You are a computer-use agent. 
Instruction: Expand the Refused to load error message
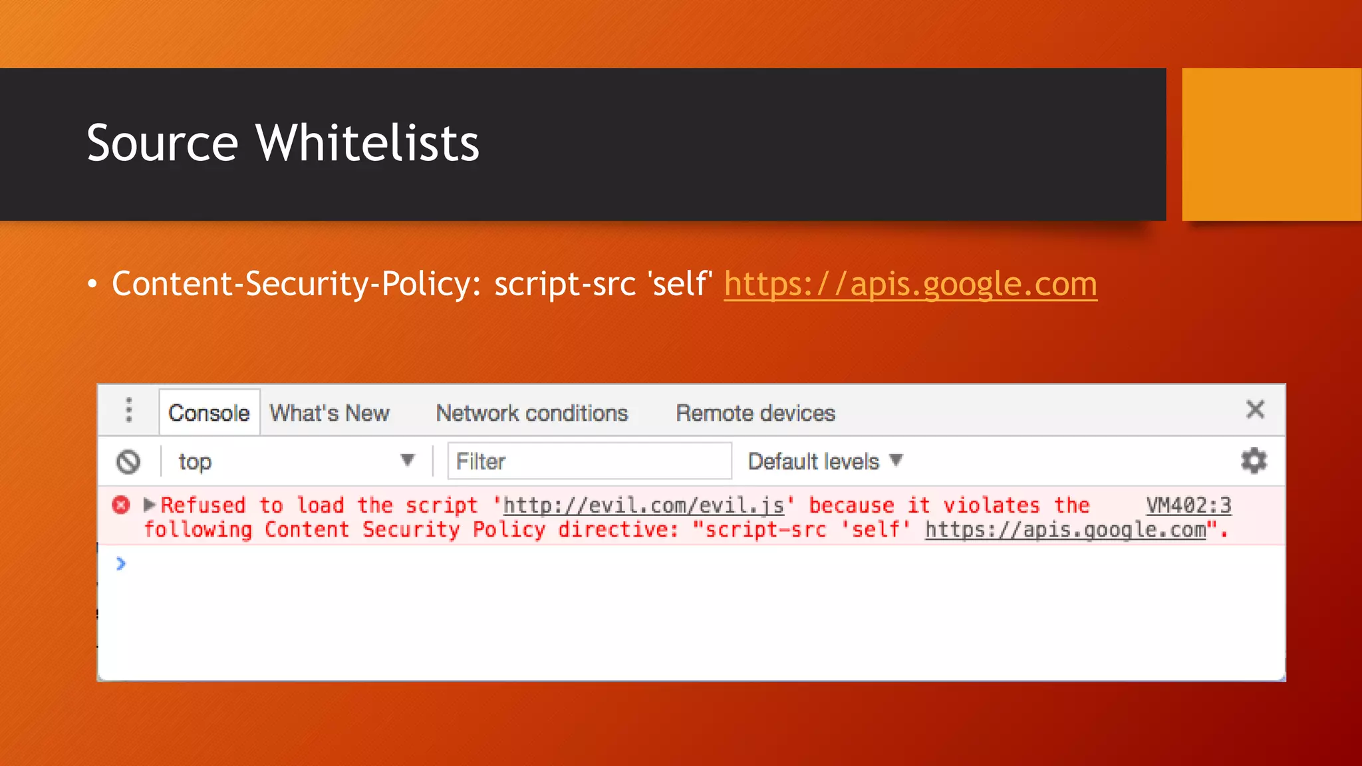click(x=149, y=505)
